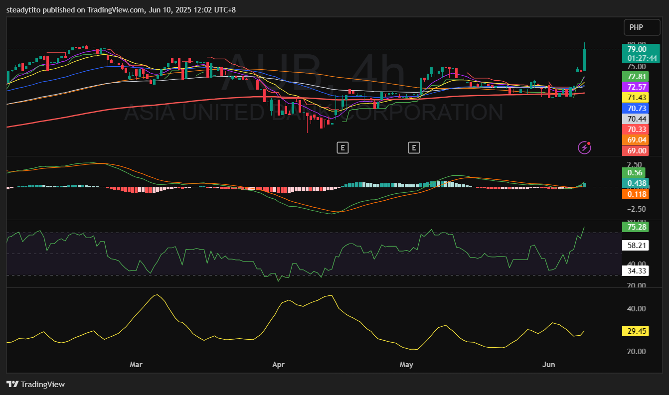Select the May earnings "E" marker

(414, 147)
